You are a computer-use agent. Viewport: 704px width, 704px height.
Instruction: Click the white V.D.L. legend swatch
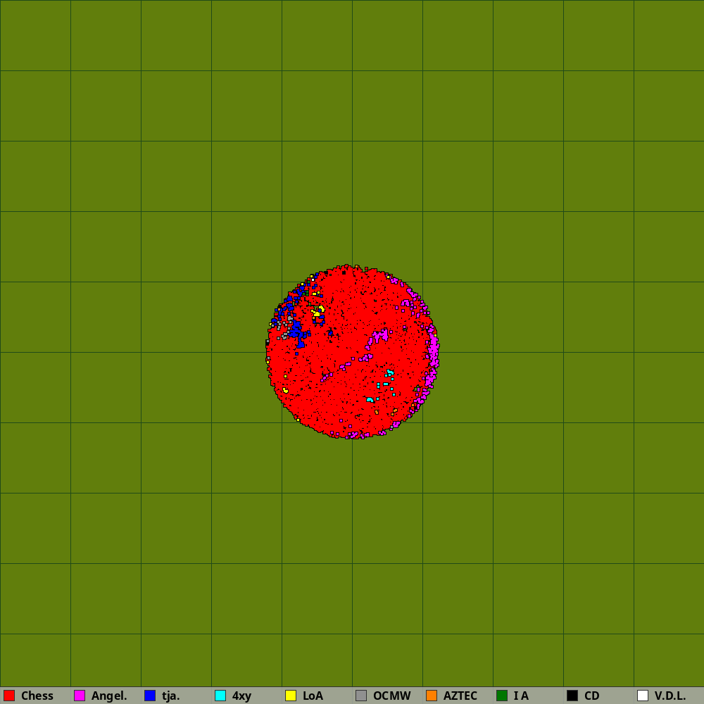tap(643, 696)
